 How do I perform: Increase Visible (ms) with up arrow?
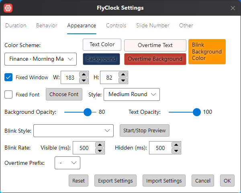point(100,145)
